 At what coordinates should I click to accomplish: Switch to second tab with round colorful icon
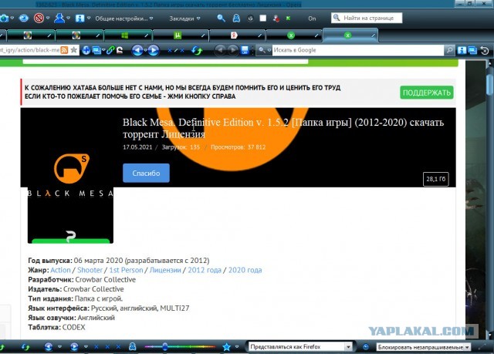click(x=79, y=35)
